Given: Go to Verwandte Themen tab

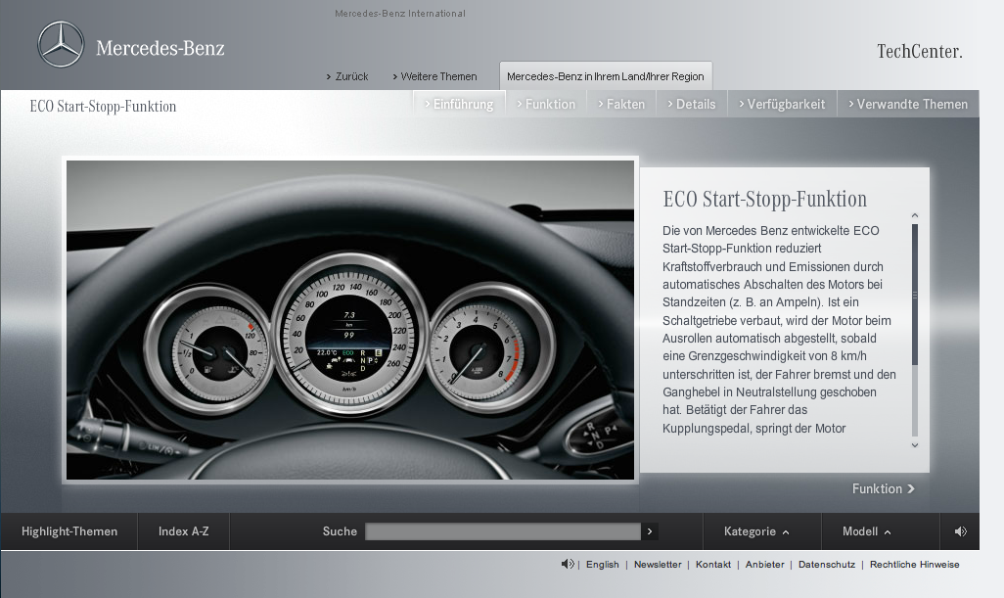Looking at the screenshot, I should (908, 104).
